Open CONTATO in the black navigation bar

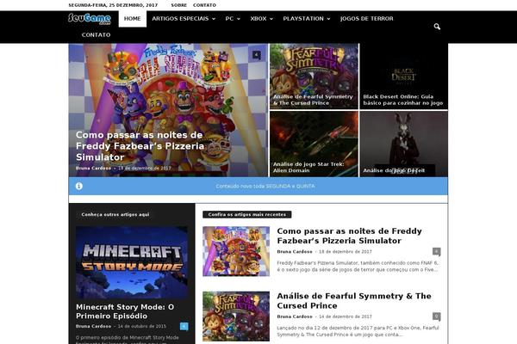point(96,35)
